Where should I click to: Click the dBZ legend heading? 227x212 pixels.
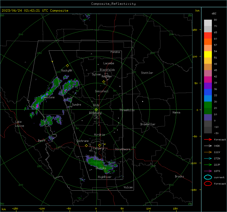(x=214, y=14)
